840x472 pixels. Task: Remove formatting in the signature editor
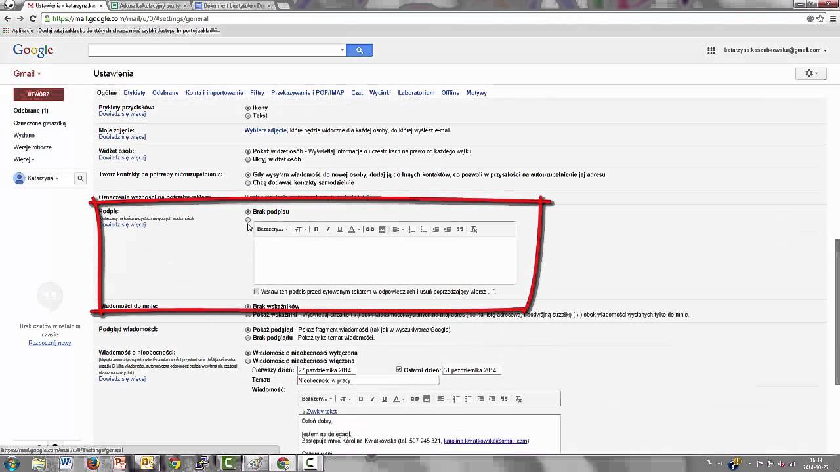pyautogui.click(x=474, y=229)
